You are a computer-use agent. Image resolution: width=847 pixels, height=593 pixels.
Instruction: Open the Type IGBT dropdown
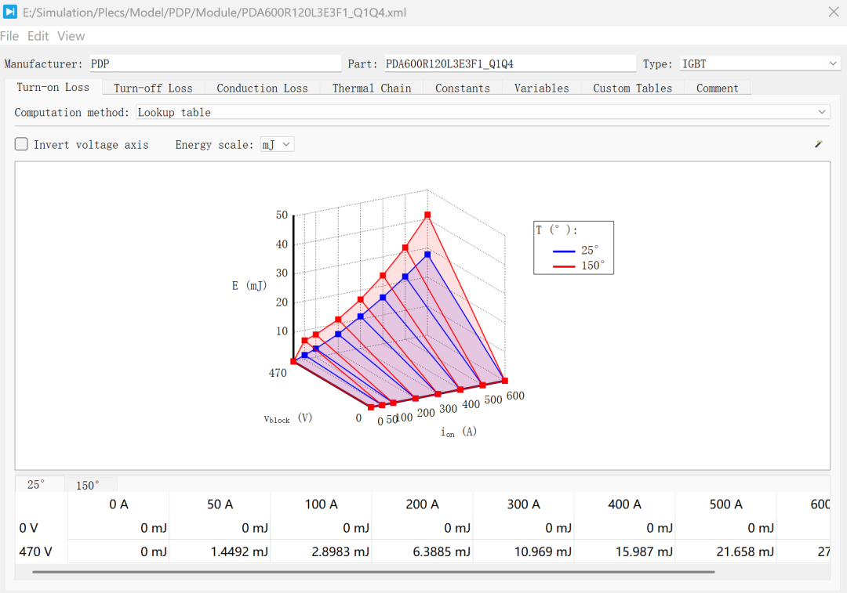[759, 63]
